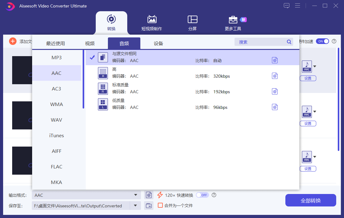Open the hamburger menu icon
Screen dimensions: 344x218
(x=297, y=5)
